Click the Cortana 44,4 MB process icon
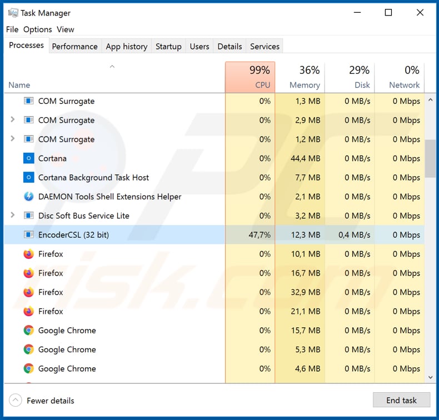This screenshot has width=439, height=420. click(x=28, y=158)
